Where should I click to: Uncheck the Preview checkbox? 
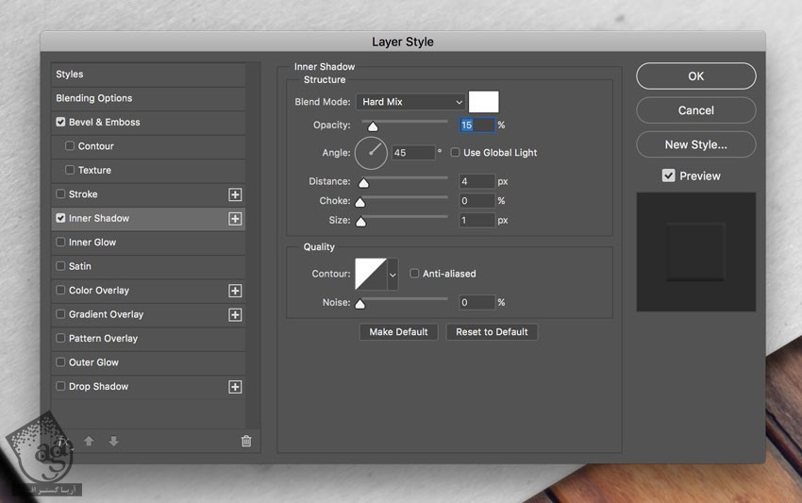pos(668,176)
